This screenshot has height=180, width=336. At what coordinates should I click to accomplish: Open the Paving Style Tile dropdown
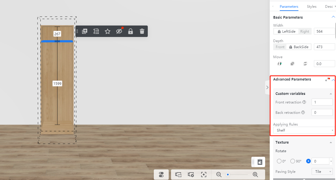[322, 171]
